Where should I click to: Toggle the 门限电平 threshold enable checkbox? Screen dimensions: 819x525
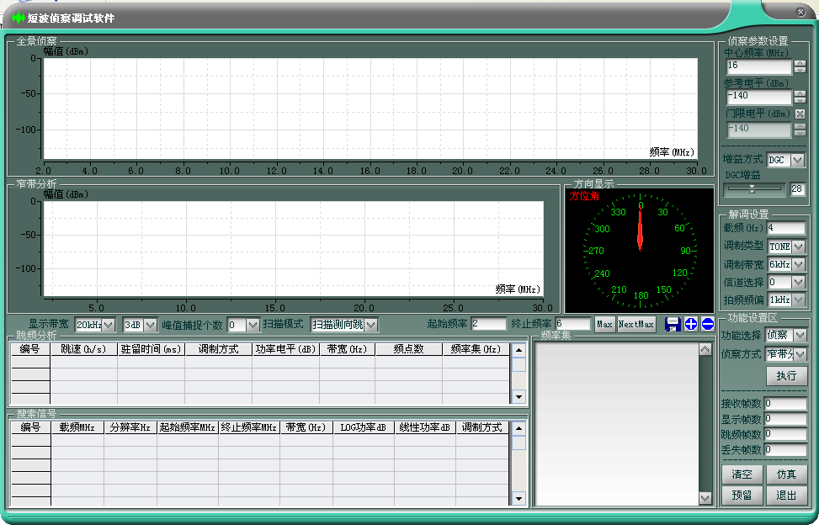pyautogui.click(x=800, y=114)
